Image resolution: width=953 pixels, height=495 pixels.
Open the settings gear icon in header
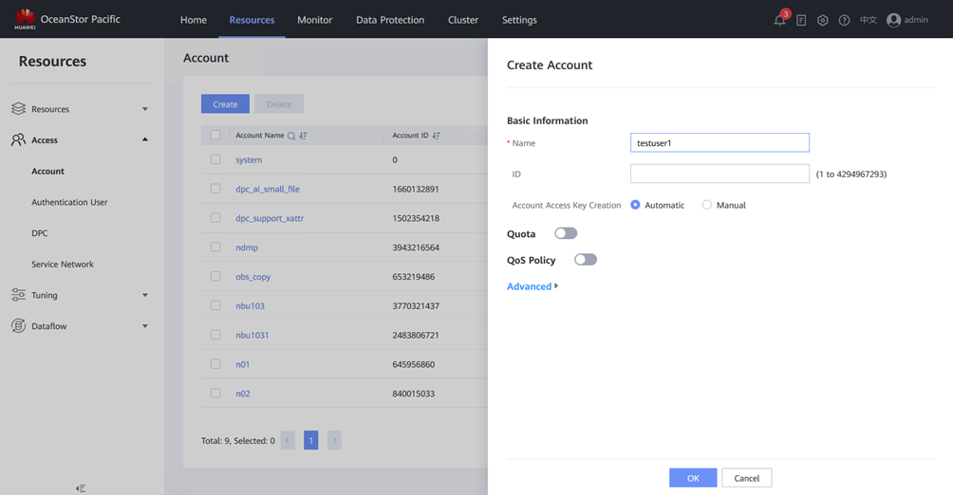click(x=823, y=20)
